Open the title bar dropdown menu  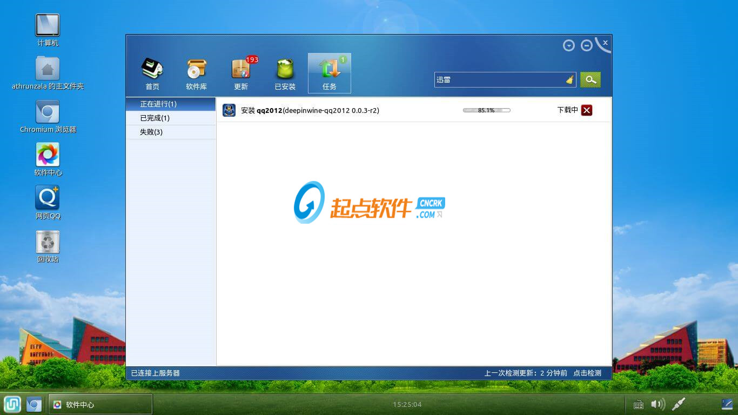point(569,46)
